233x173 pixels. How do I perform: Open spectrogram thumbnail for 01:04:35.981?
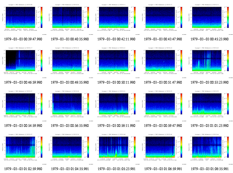tap(70, 148)
